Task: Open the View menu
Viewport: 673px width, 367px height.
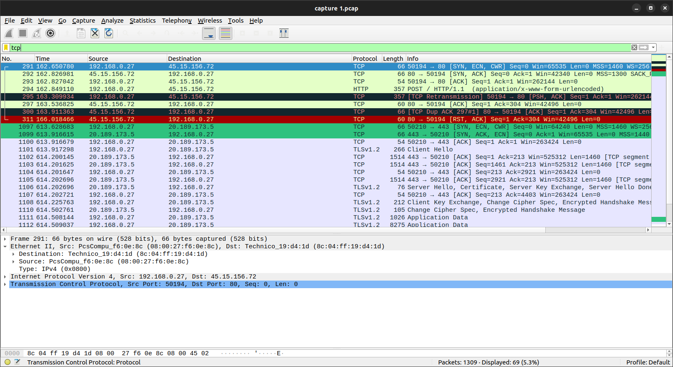Action: pos(45,21)
